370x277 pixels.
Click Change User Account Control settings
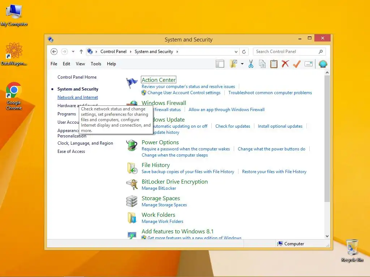tap(184, 93)
